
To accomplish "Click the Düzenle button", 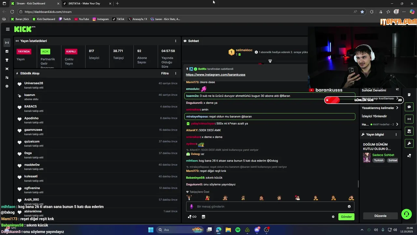I will 381,216.
